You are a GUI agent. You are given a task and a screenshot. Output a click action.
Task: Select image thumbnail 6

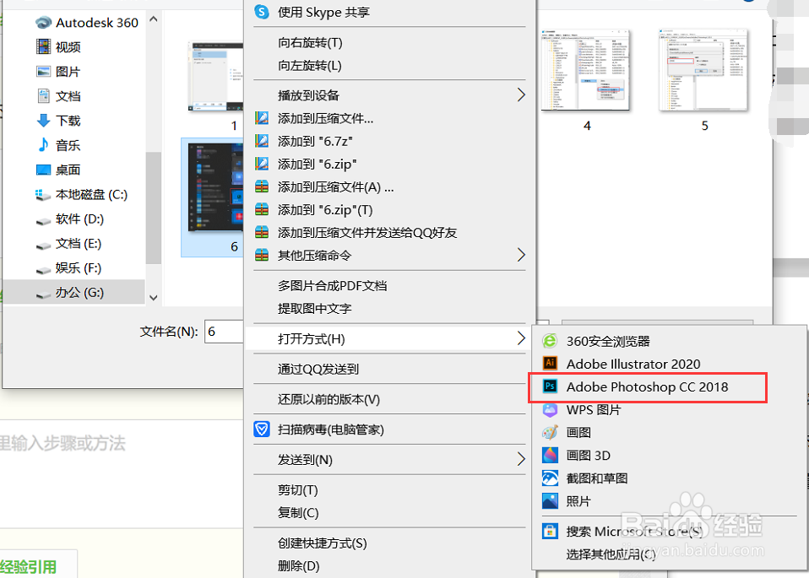coord(215,187)
